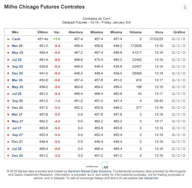Open the Cash contract link
The width and height of the screenshot is (192, 188).
[16, 39]
